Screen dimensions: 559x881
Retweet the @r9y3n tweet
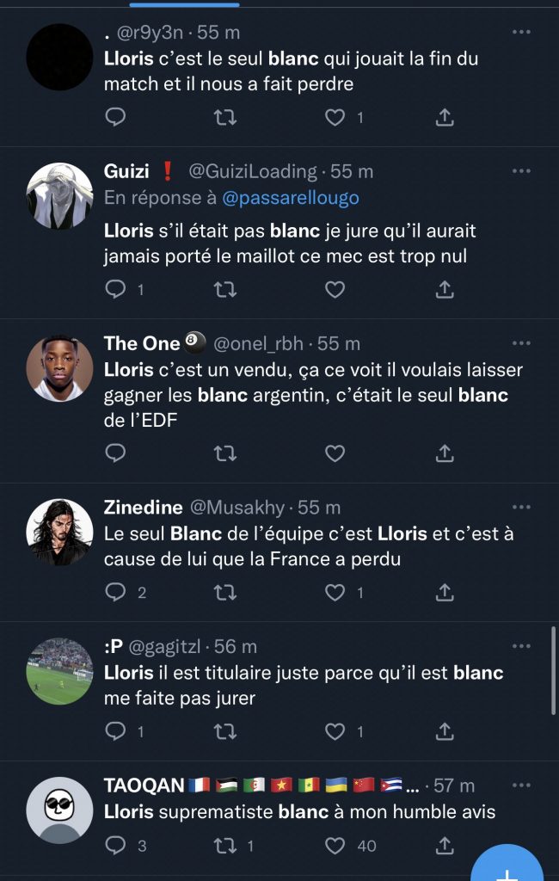coord(224,118)
